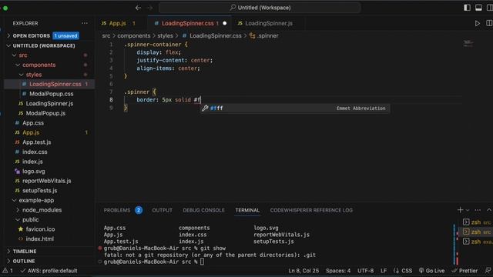Click unsaved dot on LoadingSpinner.css tab

click(x=224, y=23)
